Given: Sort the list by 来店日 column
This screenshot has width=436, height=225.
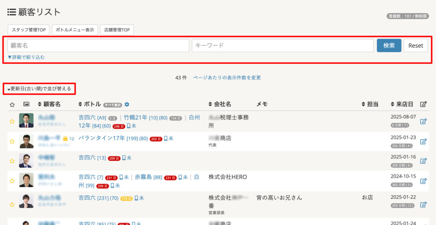Looking at the screenshot, I should tap(402, 104).
